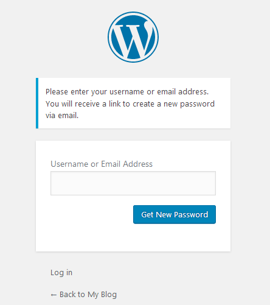Click the Get New Password button

(175, 214)
